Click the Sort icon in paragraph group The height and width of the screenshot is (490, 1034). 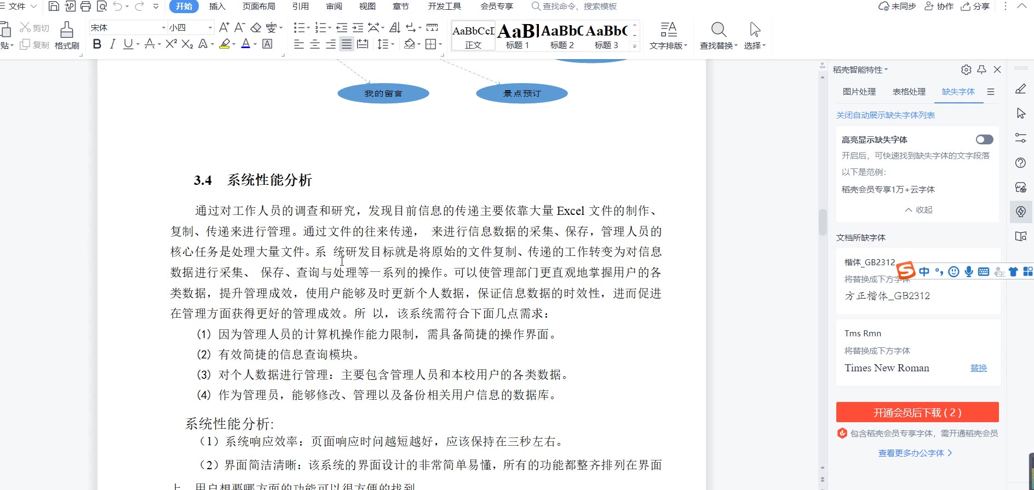point(395,27)
